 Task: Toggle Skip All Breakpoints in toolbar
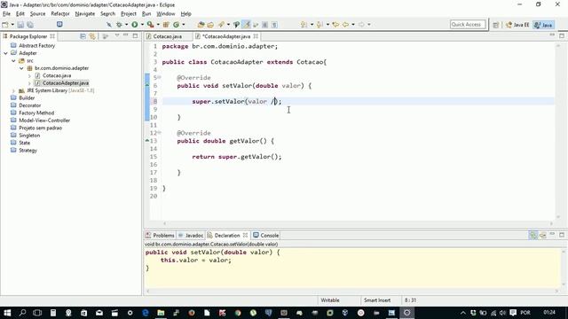[109, 25]
